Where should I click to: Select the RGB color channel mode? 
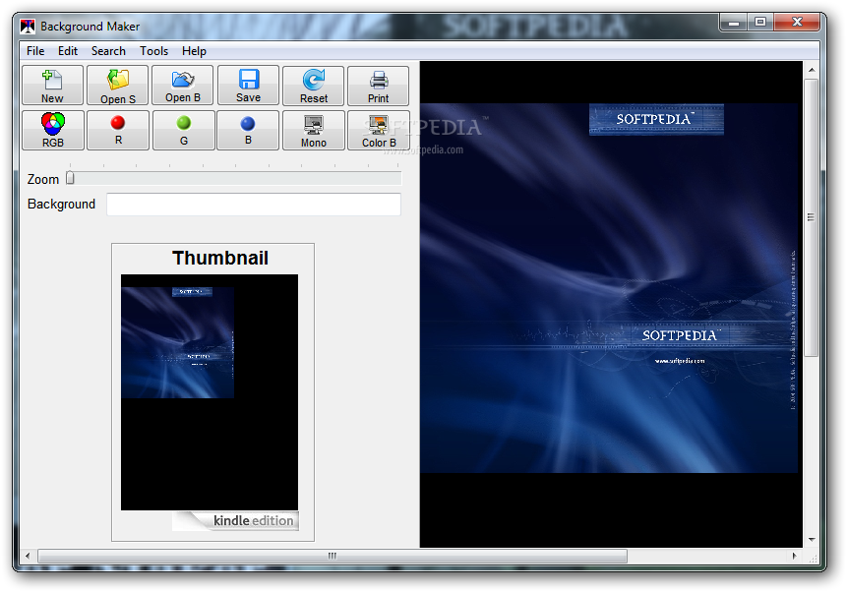[x=53, y=130]
